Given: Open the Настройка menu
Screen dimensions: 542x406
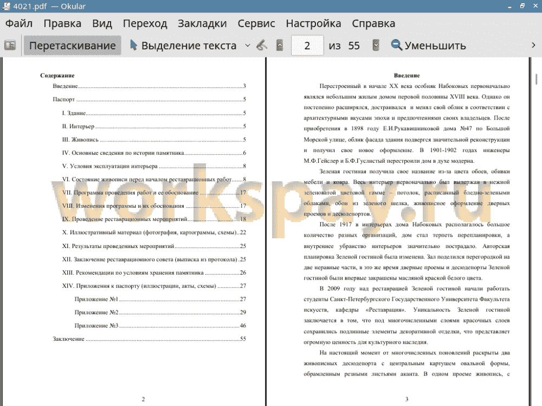Looking at the screenshot, I should 313,23.
